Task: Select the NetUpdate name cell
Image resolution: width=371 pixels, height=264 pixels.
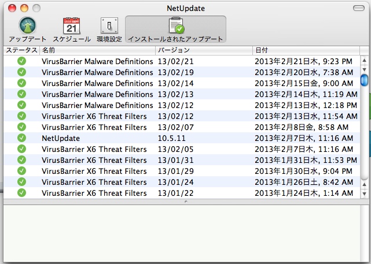Action: pos(61,138)
